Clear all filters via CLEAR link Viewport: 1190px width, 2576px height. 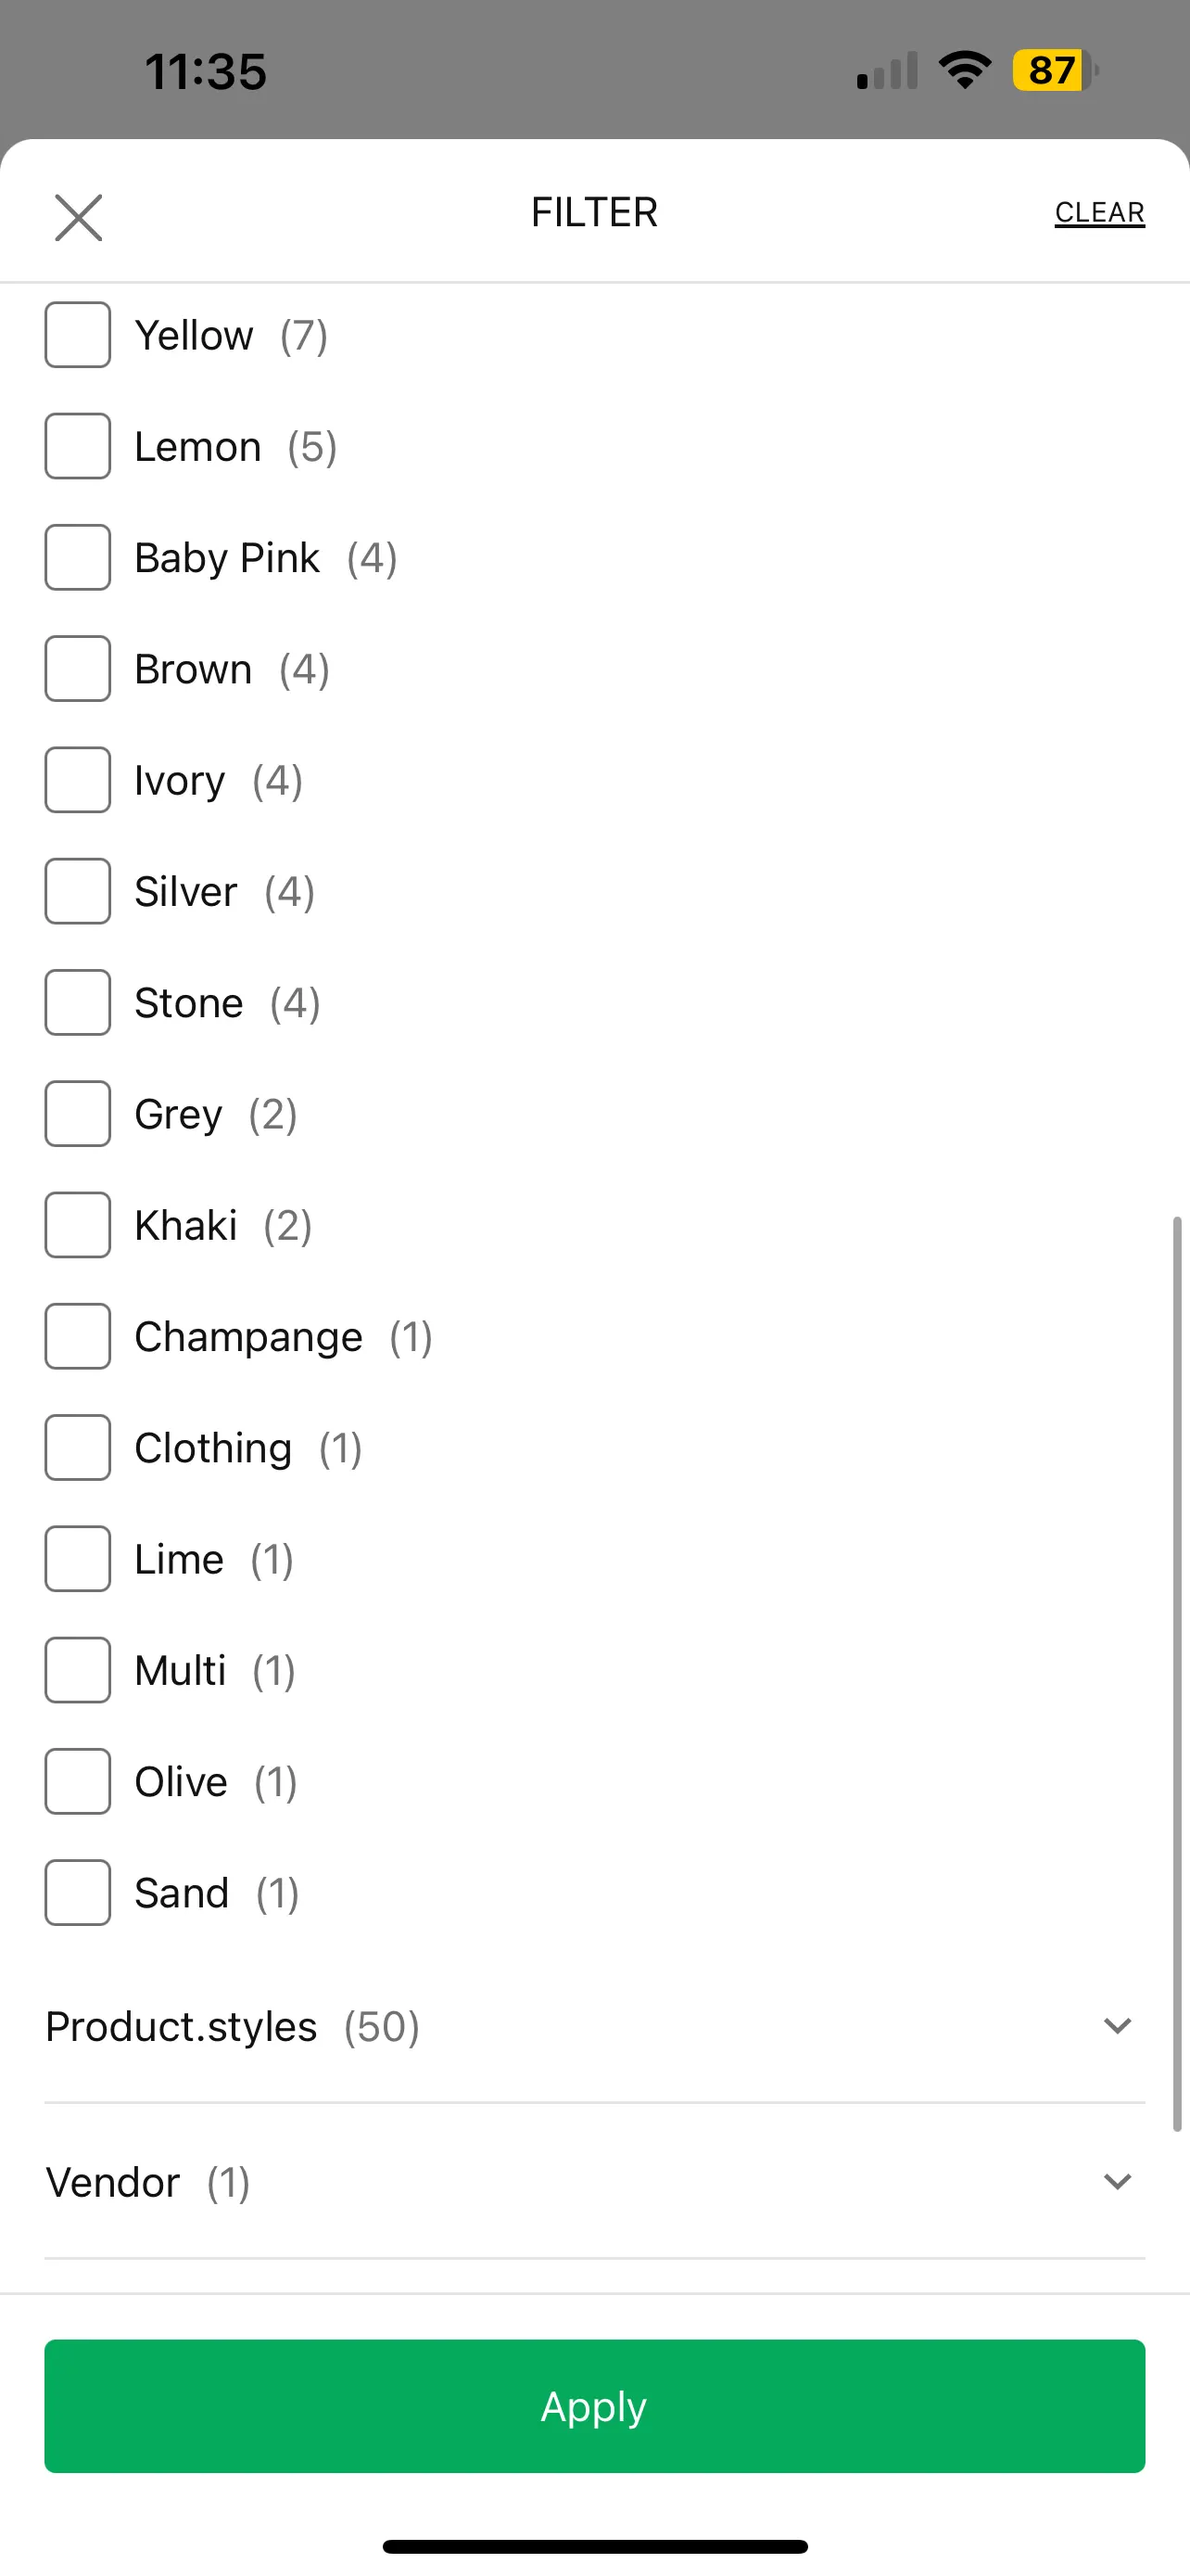[x=1099, y=213]
